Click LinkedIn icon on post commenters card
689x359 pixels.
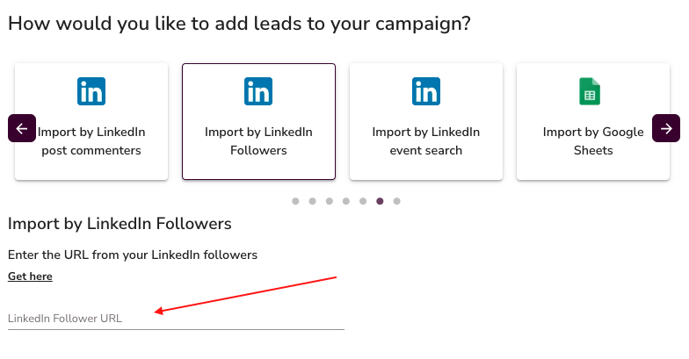[91, 90]
